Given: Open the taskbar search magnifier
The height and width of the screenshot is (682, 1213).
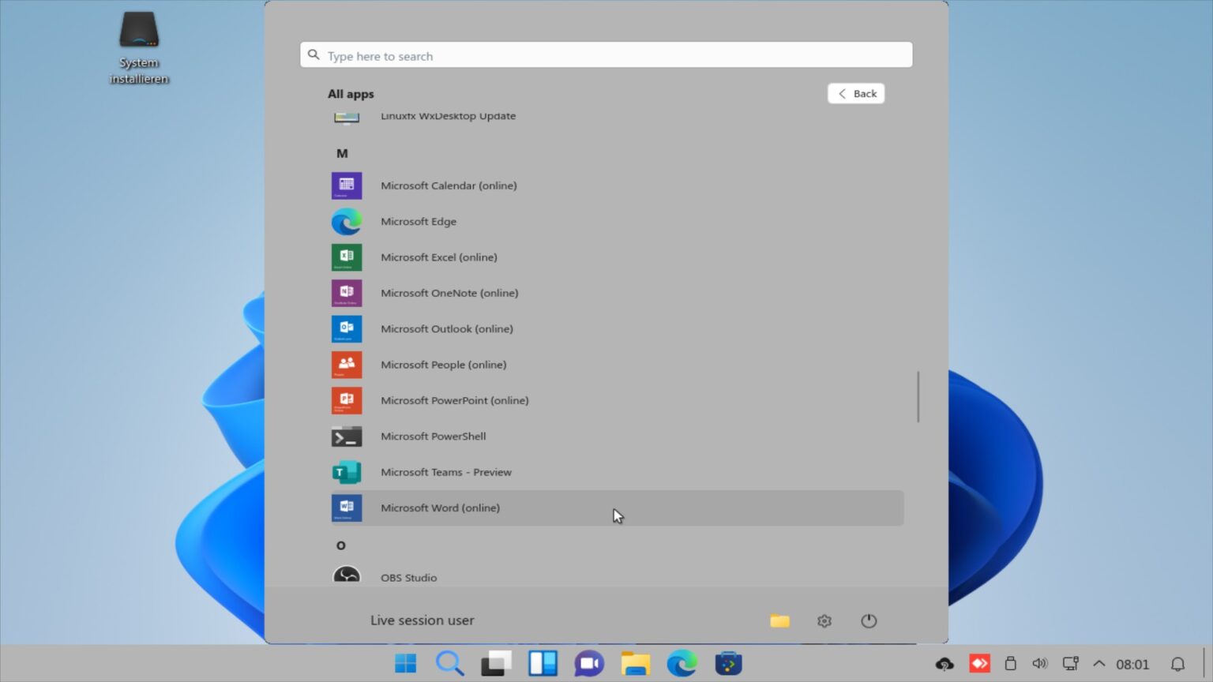Looking at the screenshot, I should 450,664.
